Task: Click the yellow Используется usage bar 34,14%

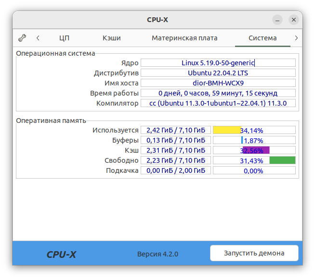Action: [254, 130]
